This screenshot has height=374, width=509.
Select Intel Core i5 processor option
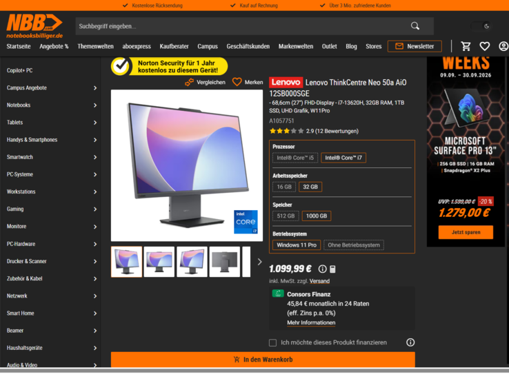tap(295, 158)
